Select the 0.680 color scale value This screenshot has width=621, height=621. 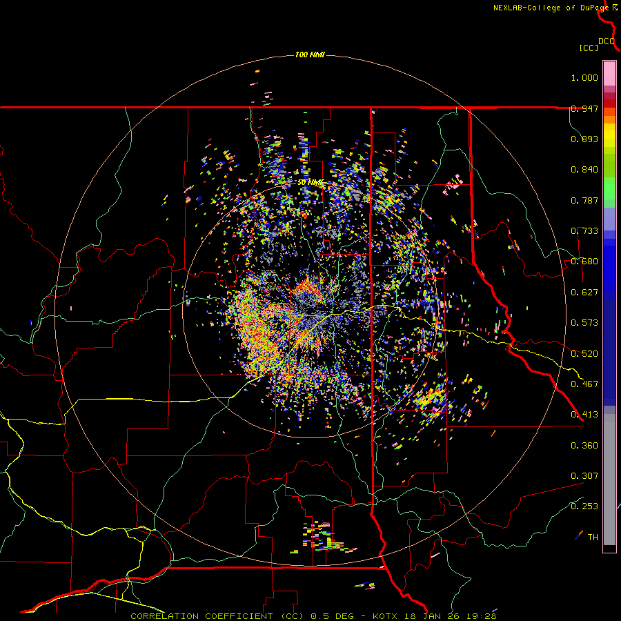(x=584, y=262)
